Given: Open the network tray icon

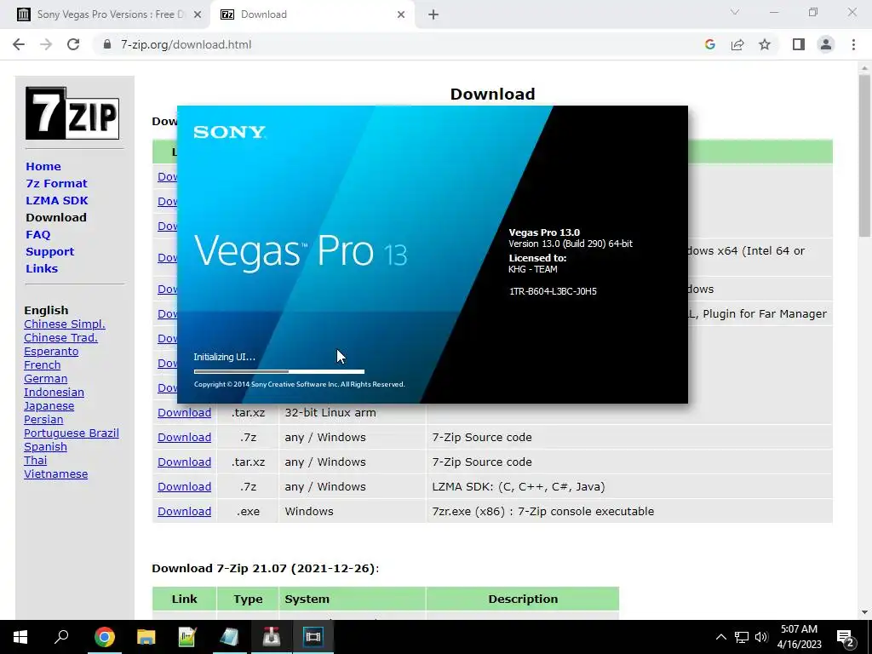Looking at the screenshot, I should point(742,637).
